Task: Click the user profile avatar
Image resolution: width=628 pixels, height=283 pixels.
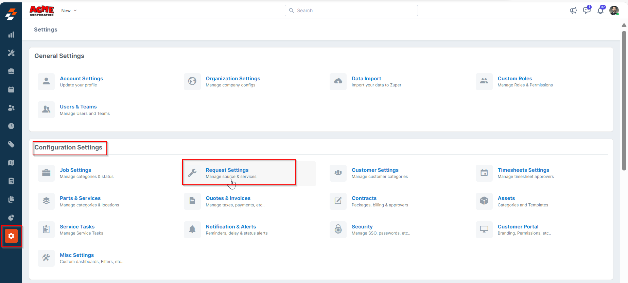Action: click(614, 11)
